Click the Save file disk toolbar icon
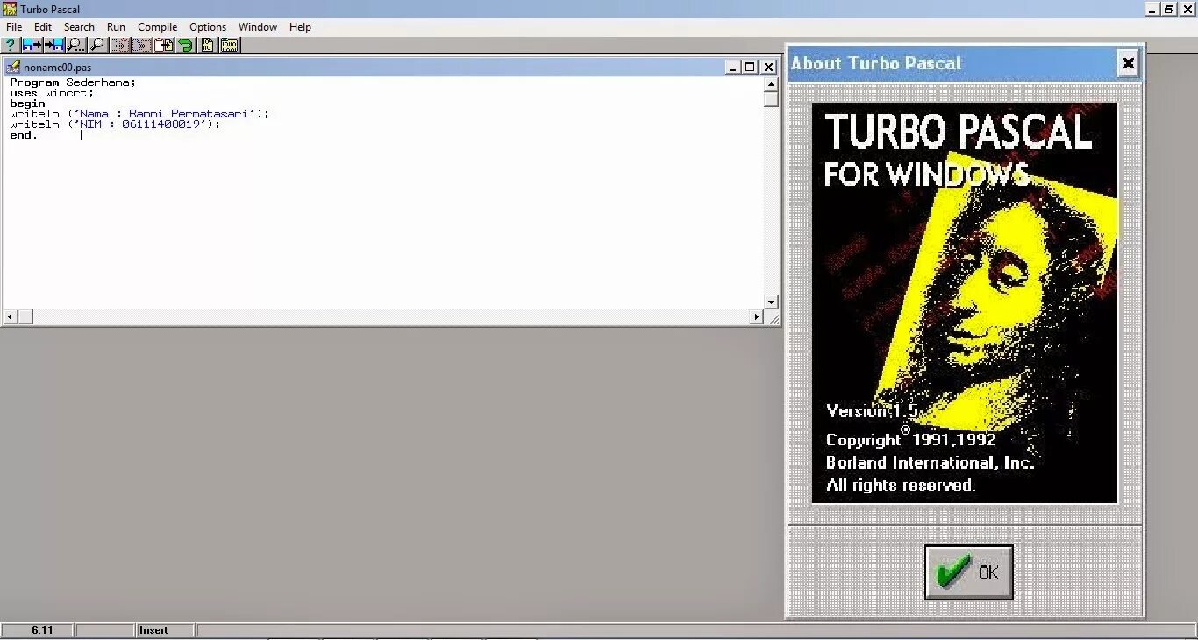This screenshot has height=640, width=1198. click(54, 45)
